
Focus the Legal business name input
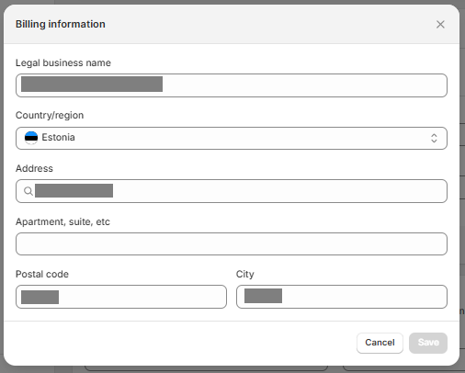(x=232, y=85)
